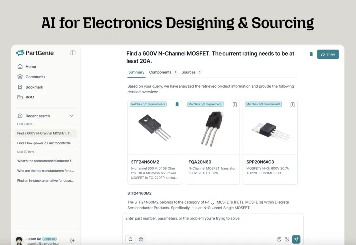Switch to the Sources tab
This screenshot has width=356, height=245.
tap(191, 72)
